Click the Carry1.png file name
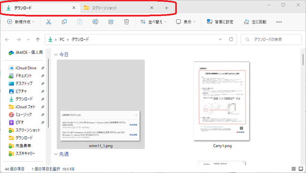The width and height of the screenshot is (306, 173). 222,146
